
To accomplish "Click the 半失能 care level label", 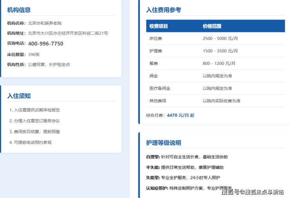I will tap(153, 168).
